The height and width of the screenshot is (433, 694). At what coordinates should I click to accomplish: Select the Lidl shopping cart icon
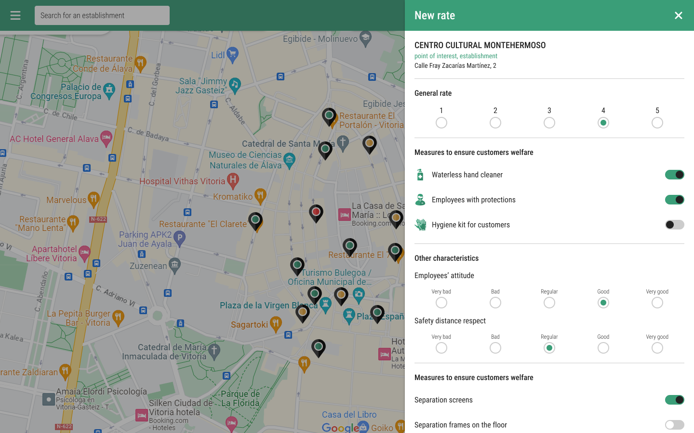coord(232,55)
